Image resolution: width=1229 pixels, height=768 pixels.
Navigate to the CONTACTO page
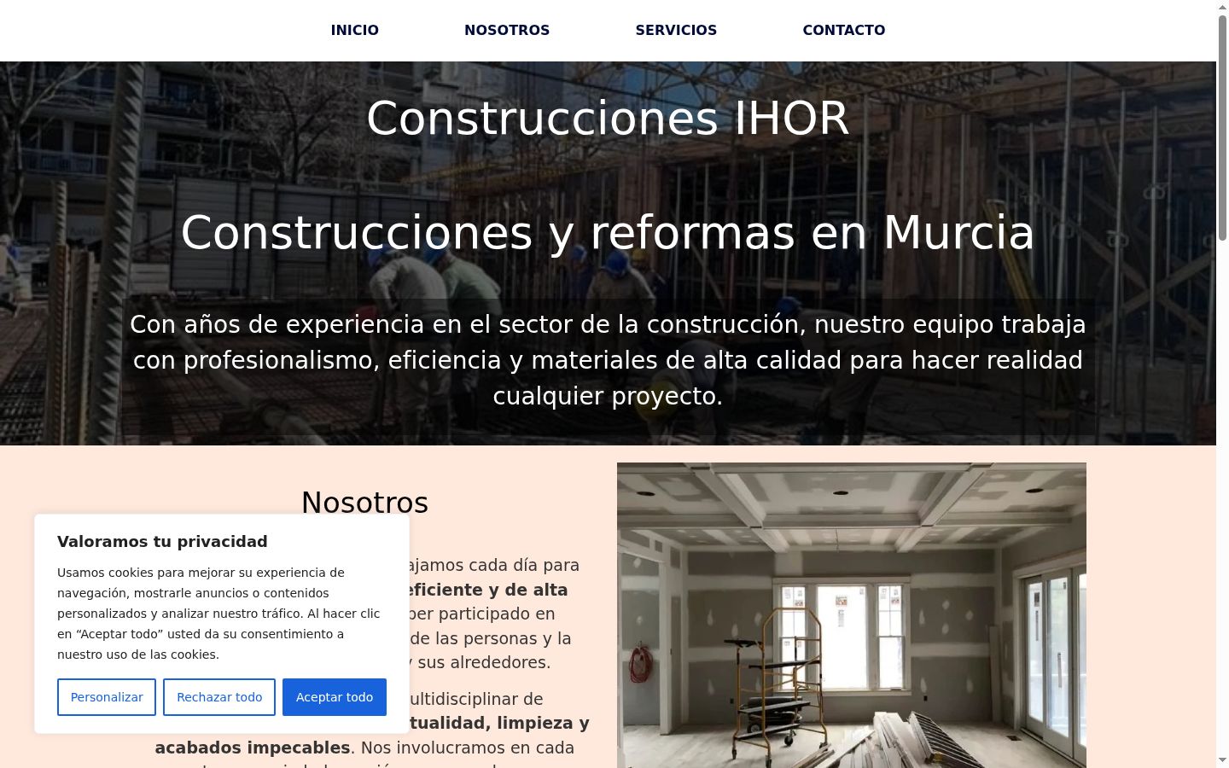844,30
